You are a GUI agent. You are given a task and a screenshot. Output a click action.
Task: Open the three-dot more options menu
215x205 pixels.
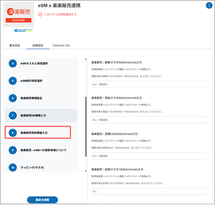coord(209,5)
